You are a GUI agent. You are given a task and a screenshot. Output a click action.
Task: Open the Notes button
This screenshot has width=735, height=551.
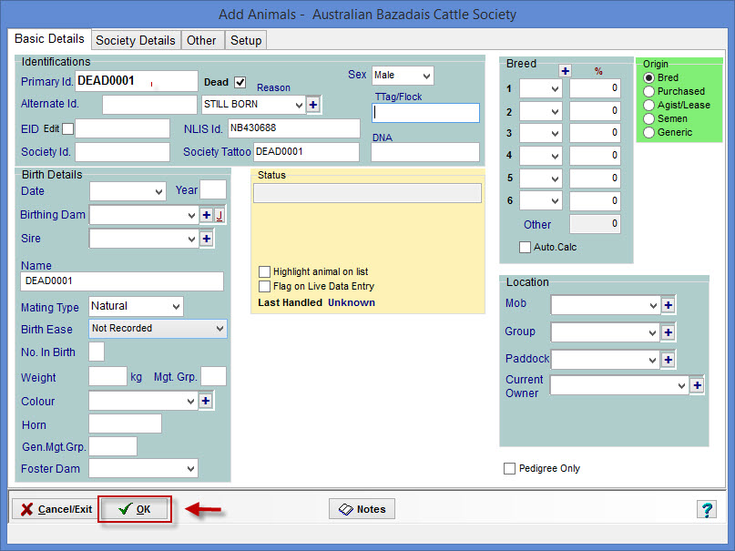362,509
